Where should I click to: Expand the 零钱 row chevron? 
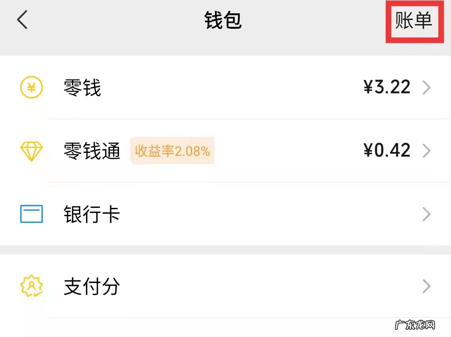pyautogui.click(x=427, y=87)
